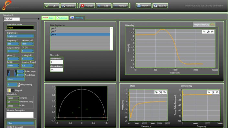This screenshot has height=128, width=228.
Task: Click the start slope value field
Action: (20, 71)
